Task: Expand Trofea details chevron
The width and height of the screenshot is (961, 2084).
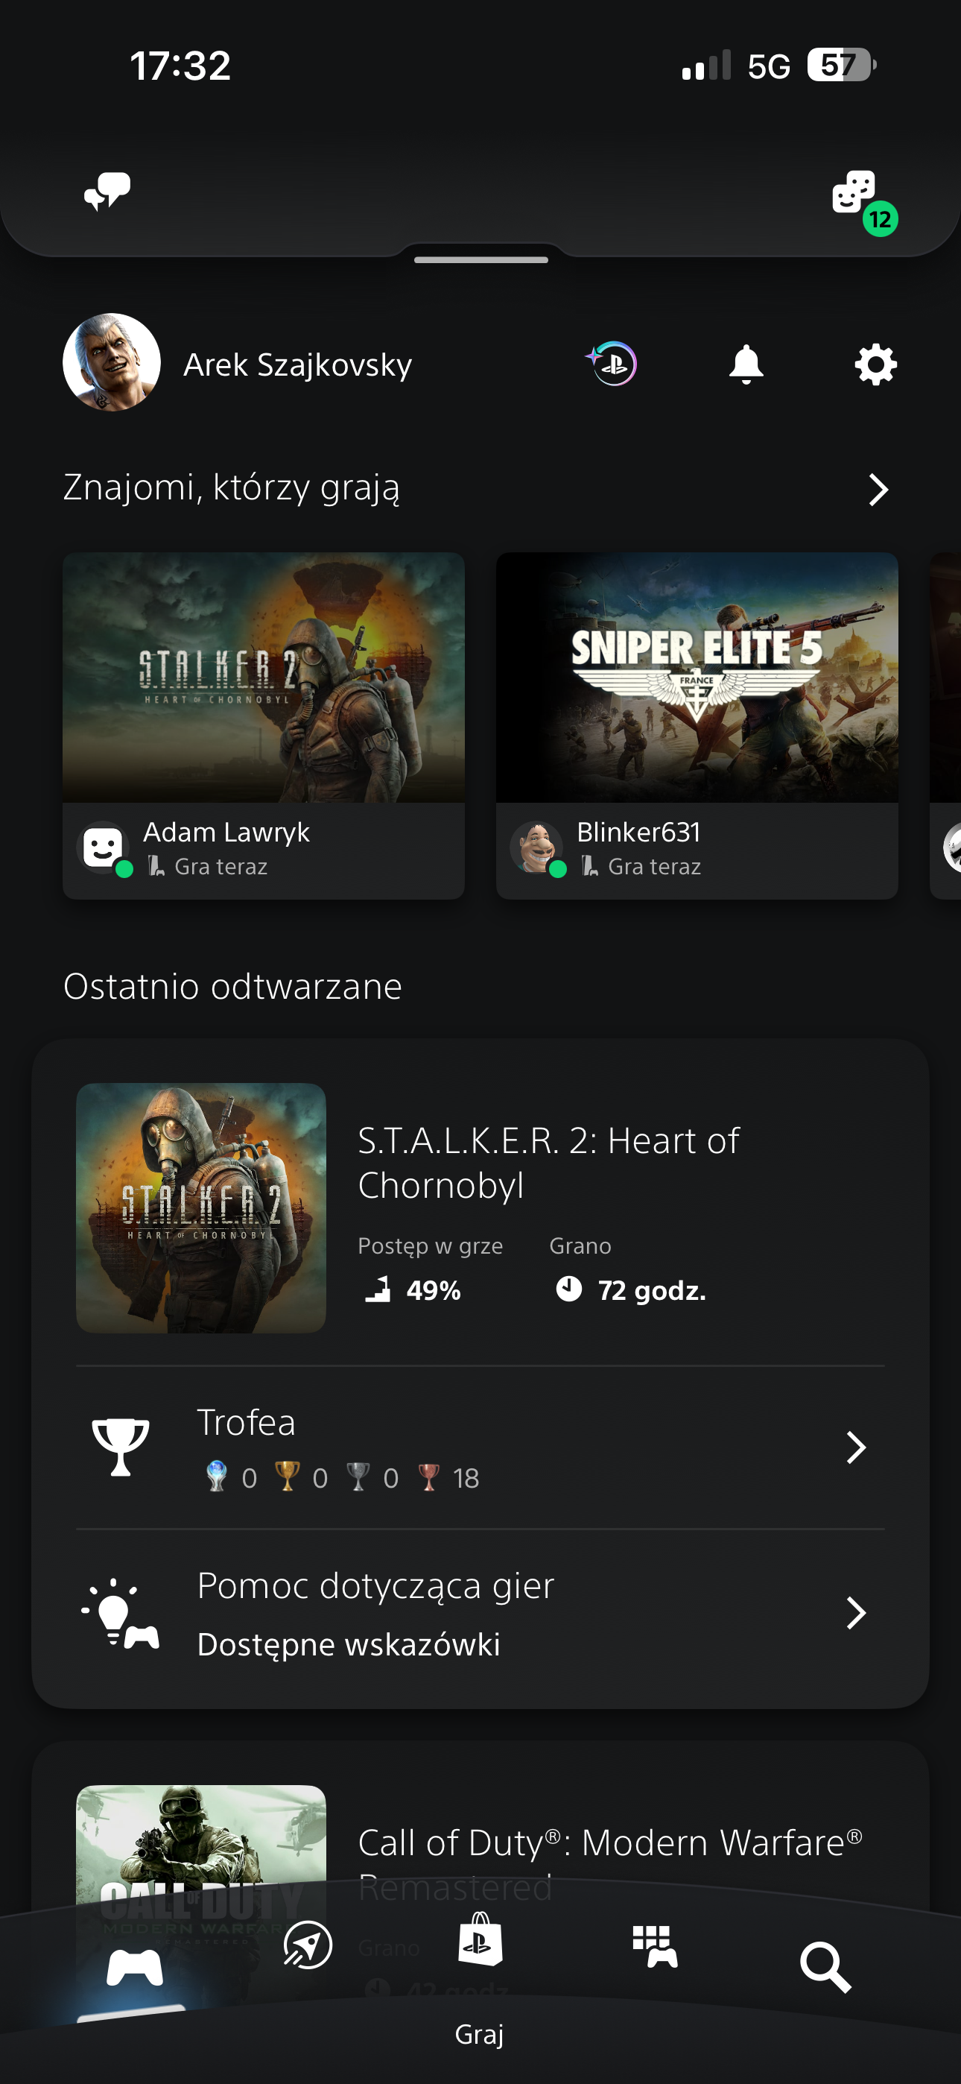Action: pos(856,1447)
